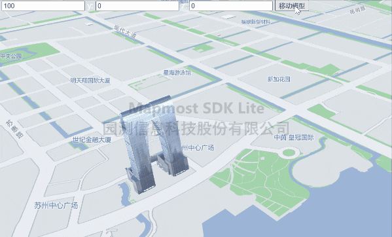Click the 苏惠路 road label
Viewport: 392px width, 237px height.
(15, 129)
